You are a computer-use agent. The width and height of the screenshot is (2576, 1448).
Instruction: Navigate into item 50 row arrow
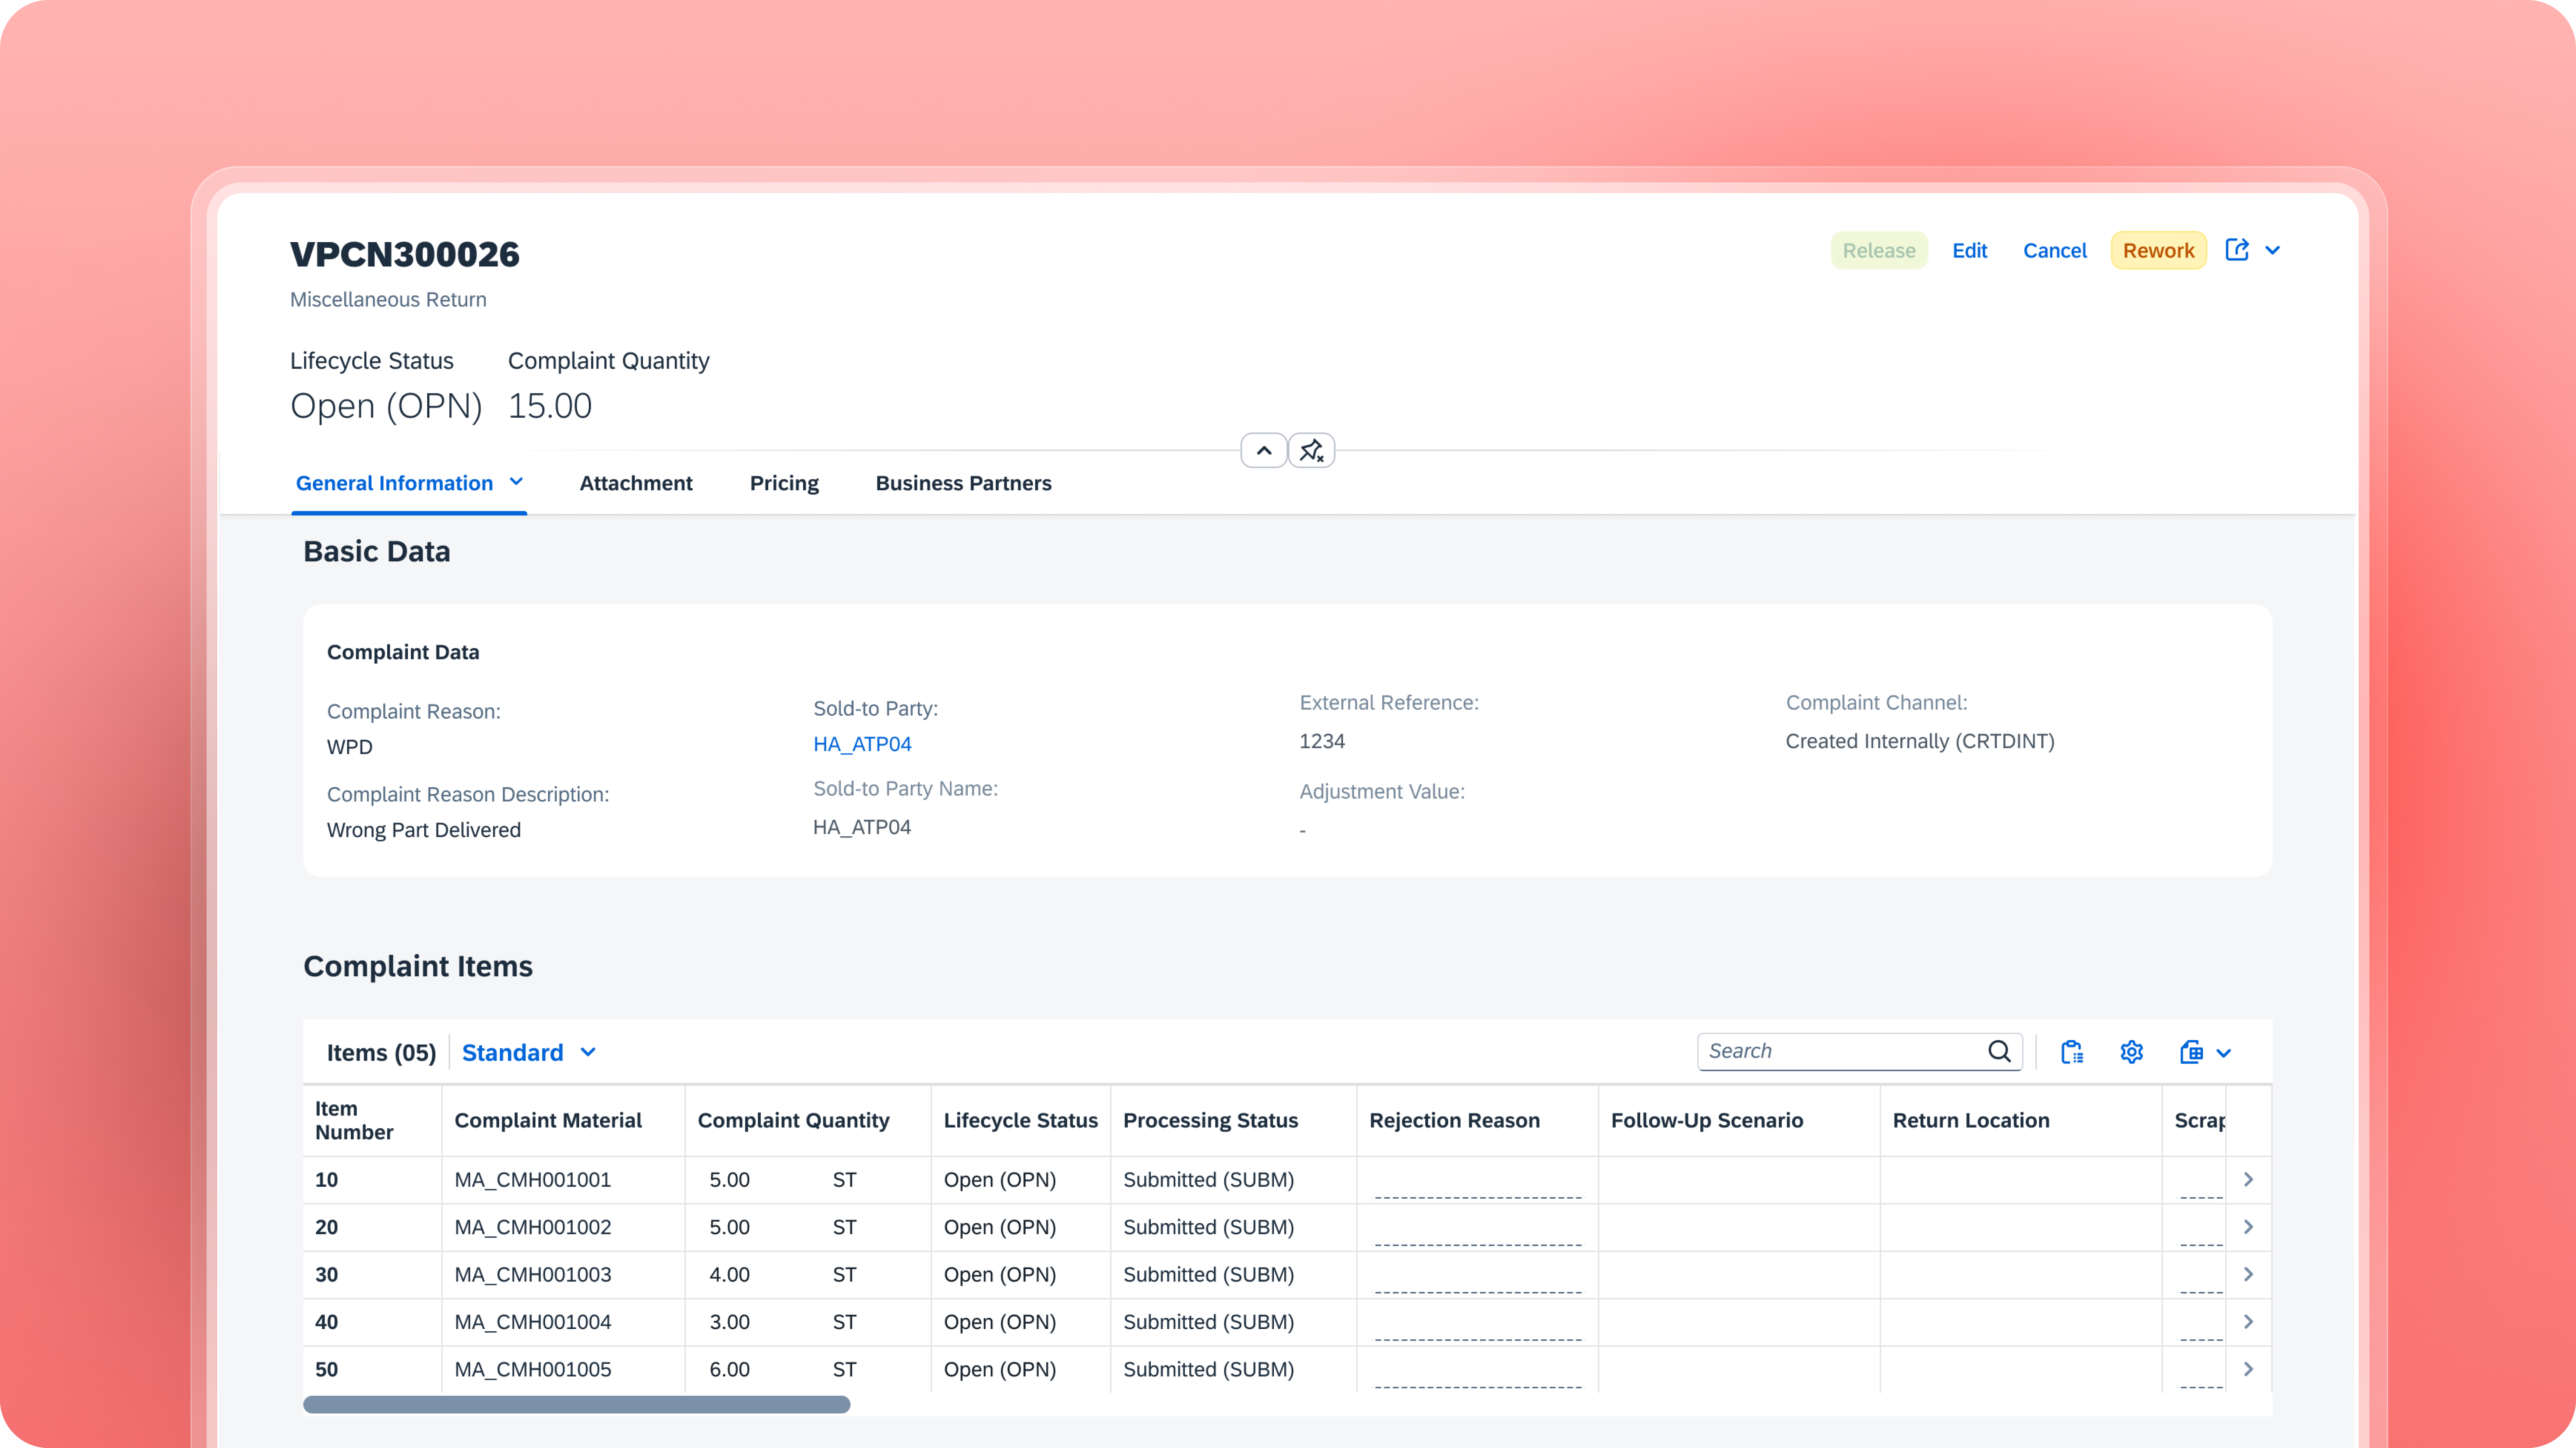[2248, 1369]
